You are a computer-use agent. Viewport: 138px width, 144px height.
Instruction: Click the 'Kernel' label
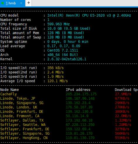tap(6, 59)
